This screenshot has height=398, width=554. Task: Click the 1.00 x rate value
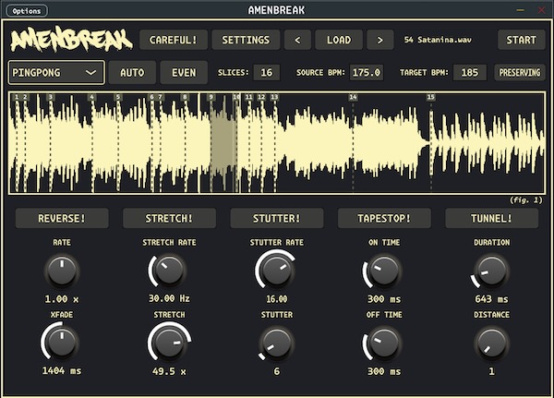[62, 299]
